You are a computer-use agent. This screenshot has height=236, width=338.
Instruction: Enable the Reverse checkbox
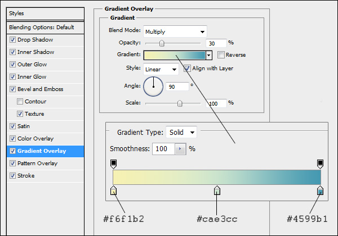[x=221, y=55]
